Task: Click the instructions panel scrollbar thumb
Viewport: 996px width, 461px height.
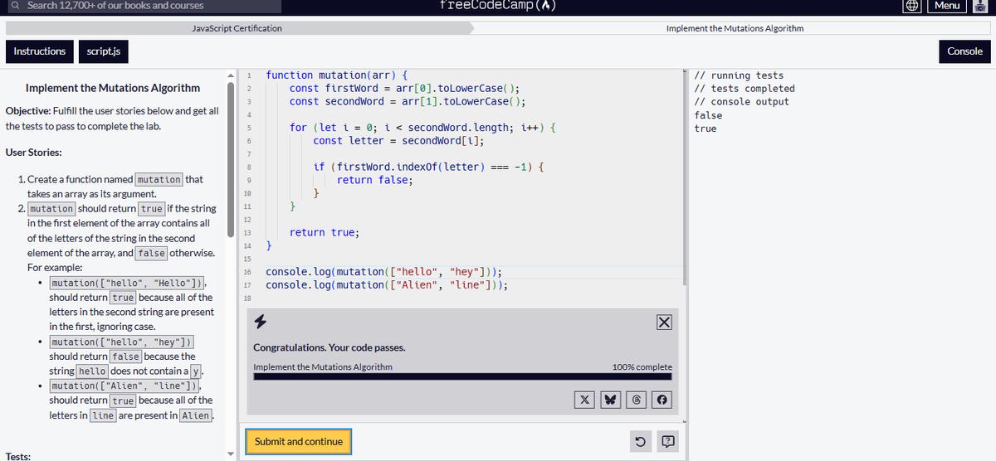Action: [231, 162]
